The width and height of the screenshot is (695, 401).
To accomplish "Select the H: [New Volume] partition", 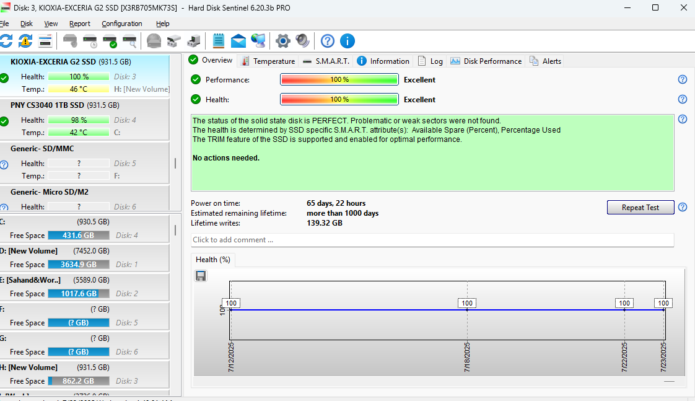I will tap(85, 374).
